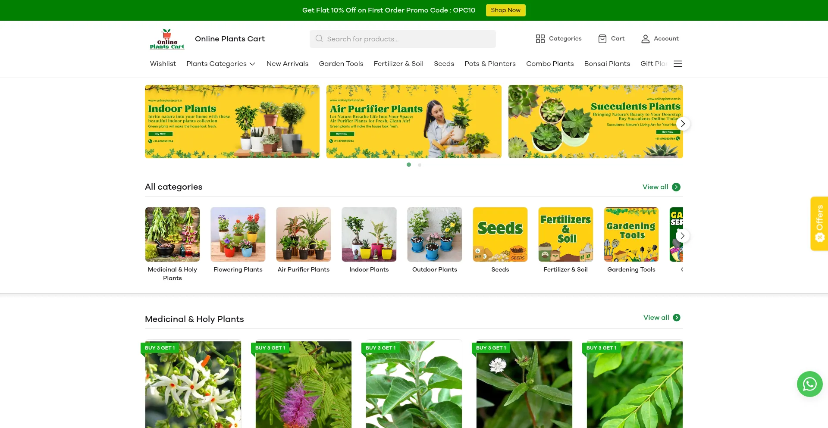Select Gardening Tools category tile

631,234
